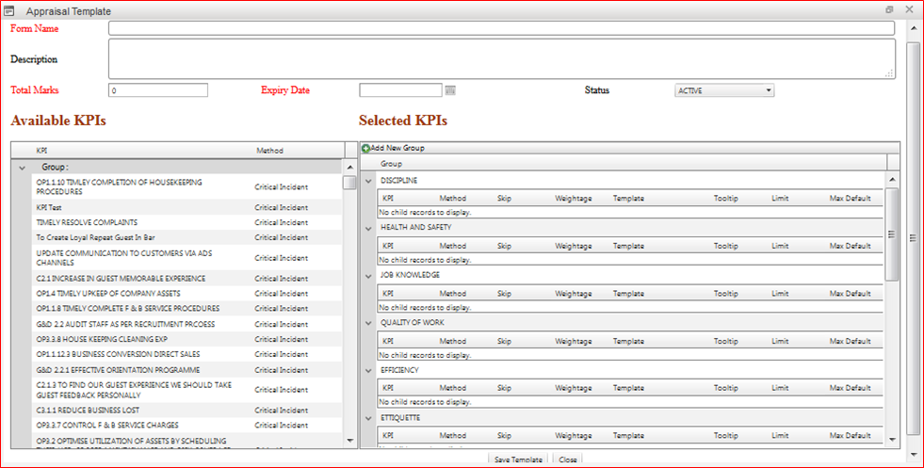Sort Available KPIs by Method column header
The width and height of the screenshot is (924, 468).
coord(269,151)
